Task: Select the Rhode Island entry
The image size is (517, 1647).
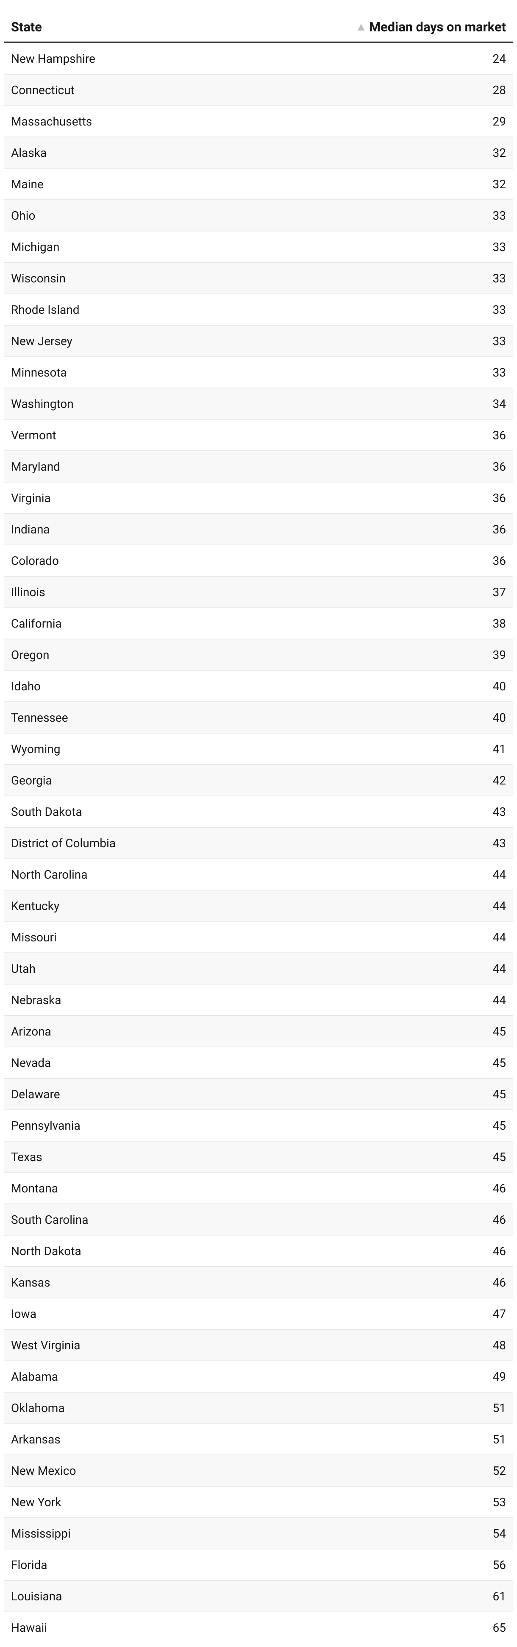Action: 45,310
